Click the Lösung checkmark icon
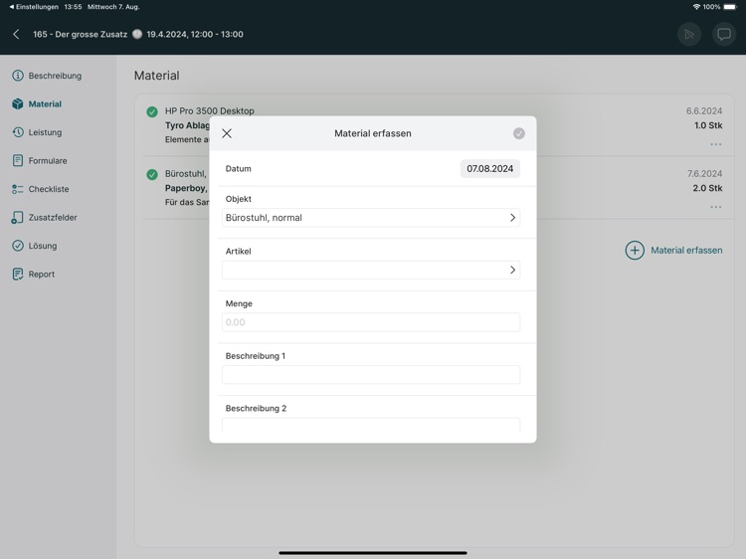746x559 pixels. (18, 246)
